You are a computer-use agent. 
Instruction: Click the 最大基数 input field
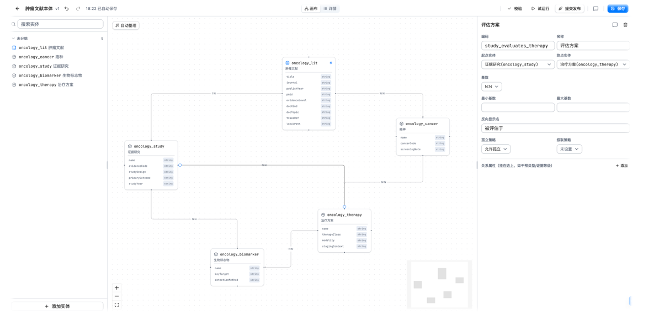click(x=593, y=107)
